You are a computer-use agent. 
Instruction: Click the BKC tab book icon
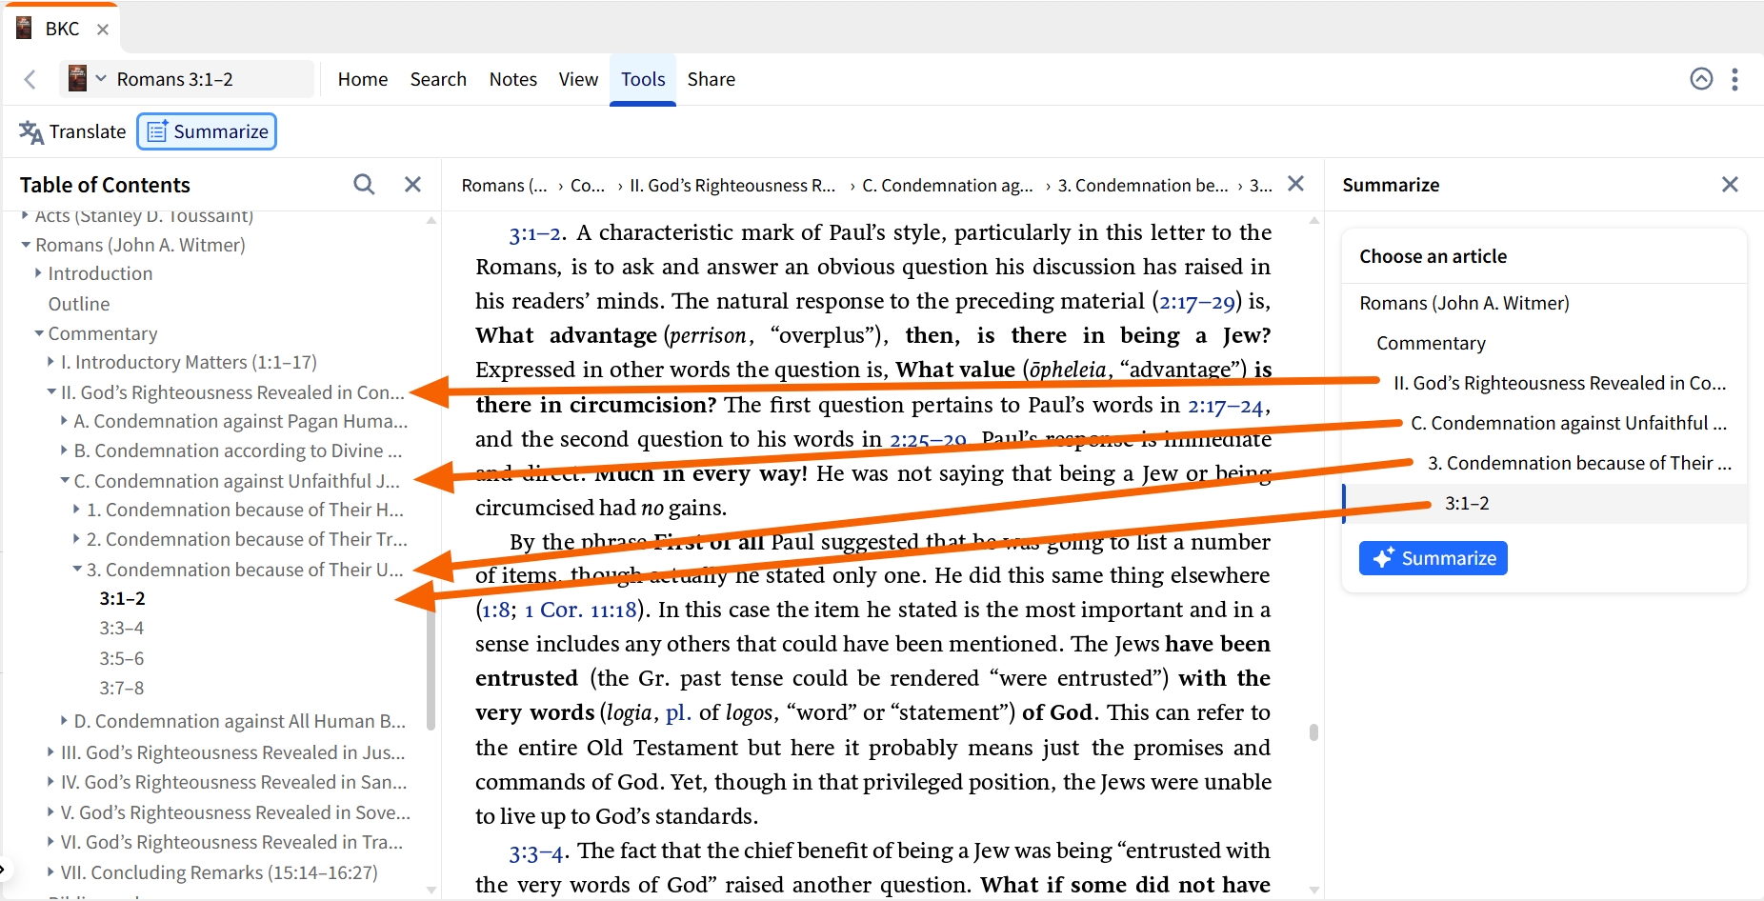24,29
